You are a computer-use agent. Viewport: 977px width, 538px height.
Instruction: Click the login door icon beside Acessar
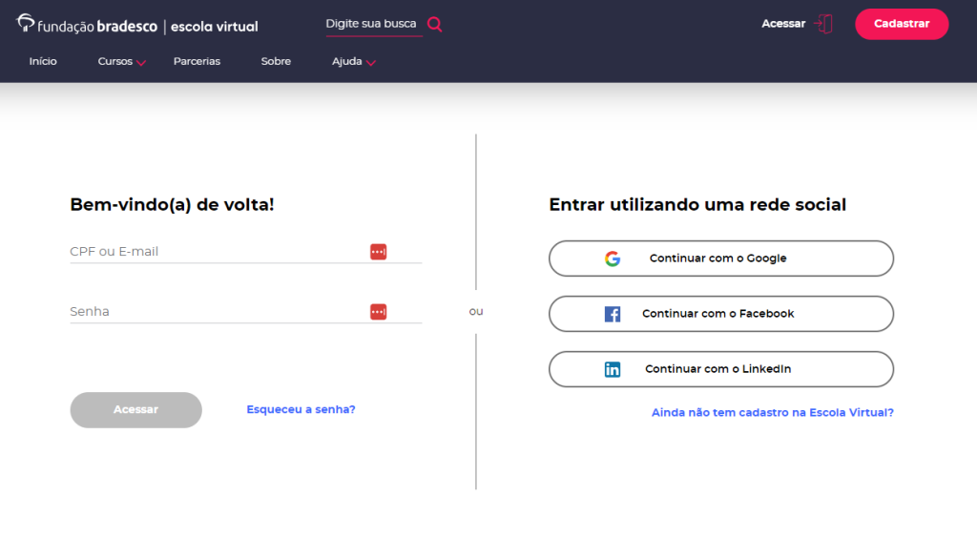pos(823,24)
